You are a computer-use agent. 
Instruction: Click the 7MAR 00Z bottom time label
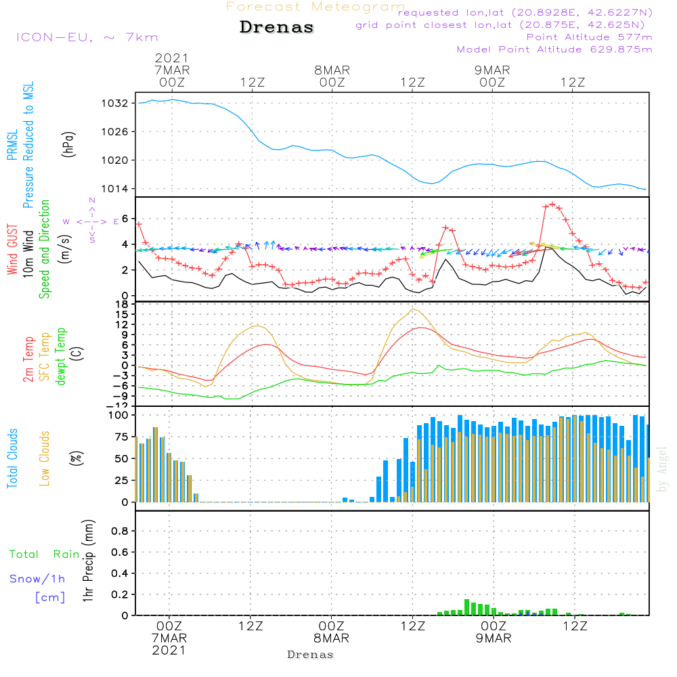click(x=169, y=638)
